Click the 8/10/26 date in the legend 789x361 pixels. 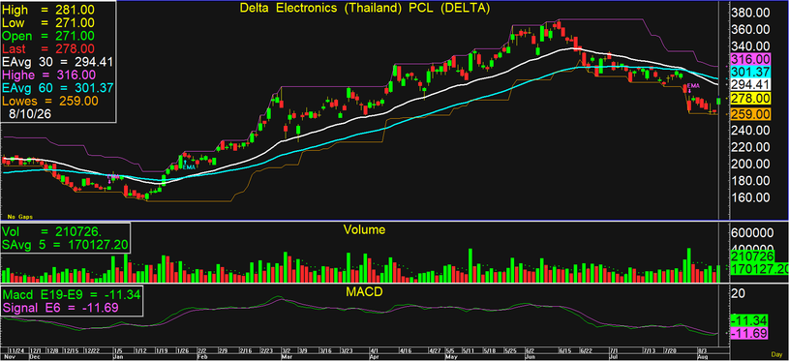31,114
